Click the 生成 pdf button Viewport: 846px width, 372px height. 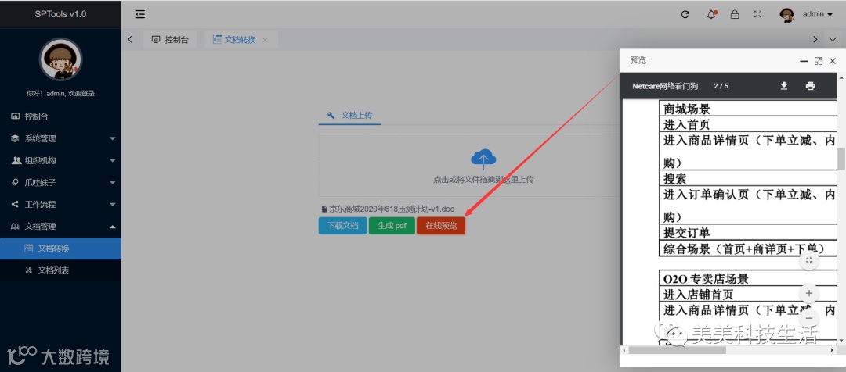[x=392, y=226]
